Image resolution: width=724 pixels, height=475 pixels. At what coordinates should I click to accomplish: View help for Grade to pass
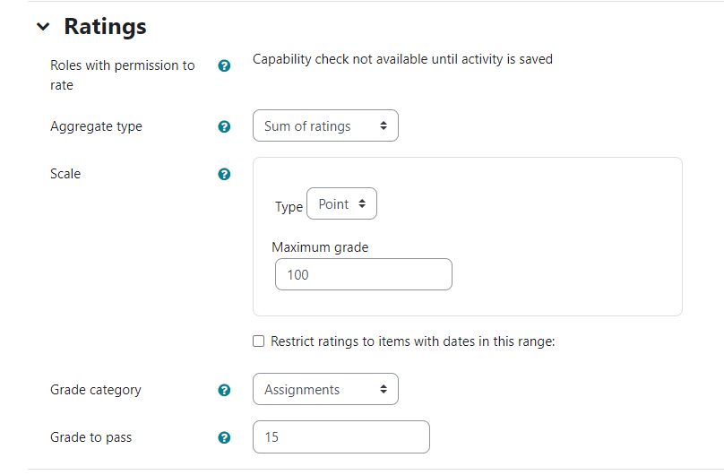pos(225,438)
